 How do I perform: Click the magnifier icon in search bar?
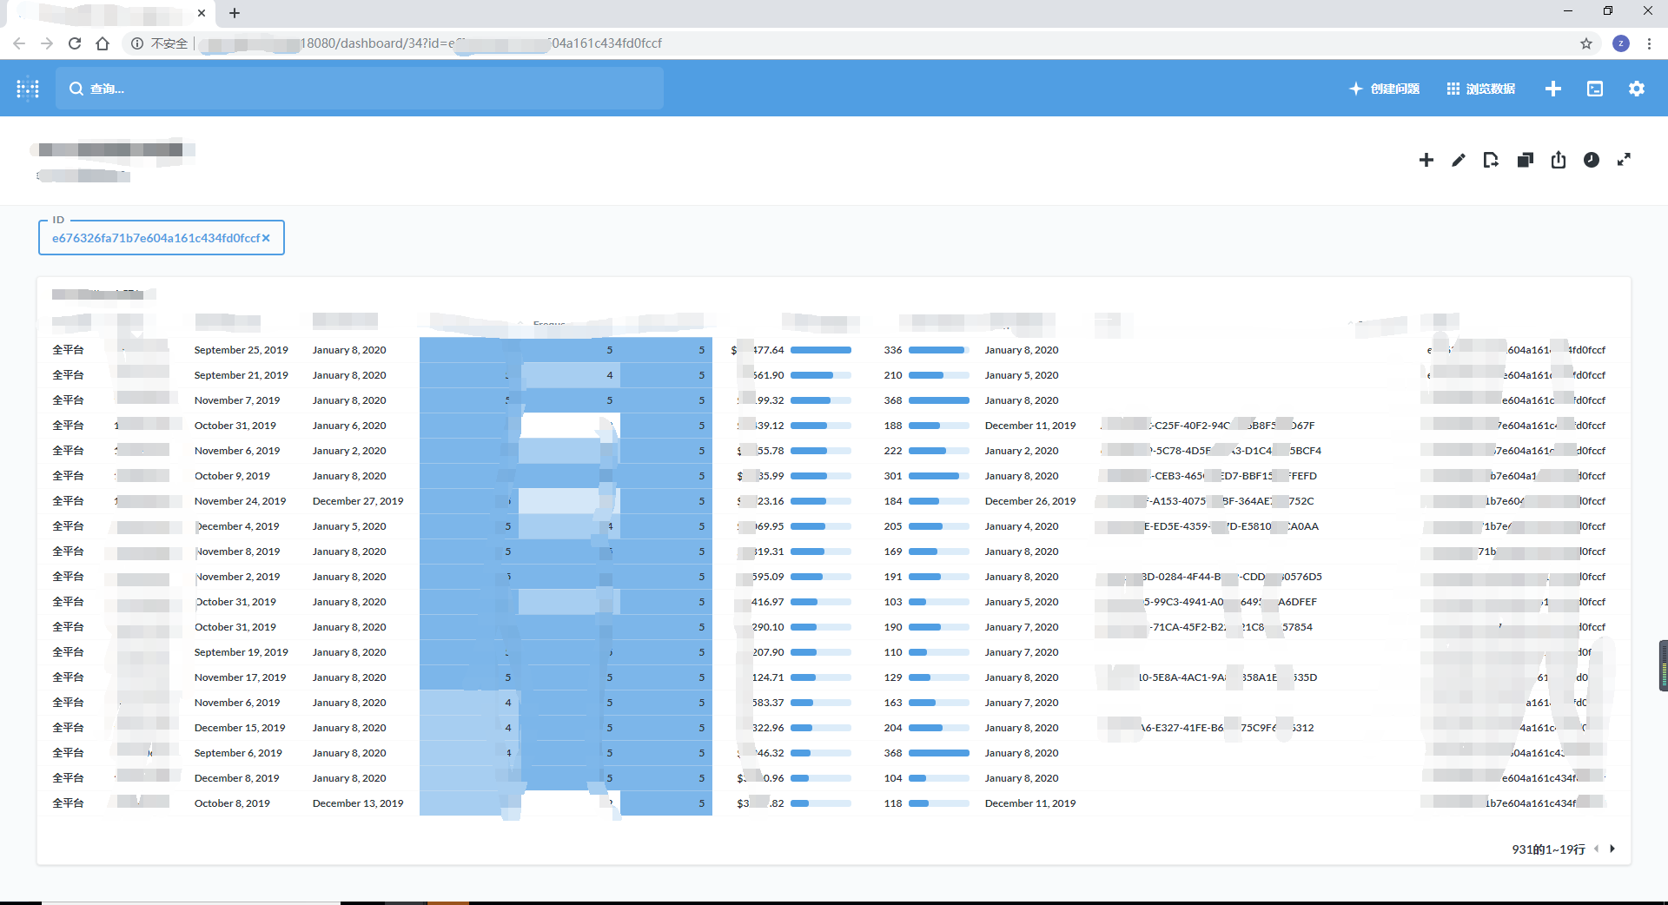point(75,88)
